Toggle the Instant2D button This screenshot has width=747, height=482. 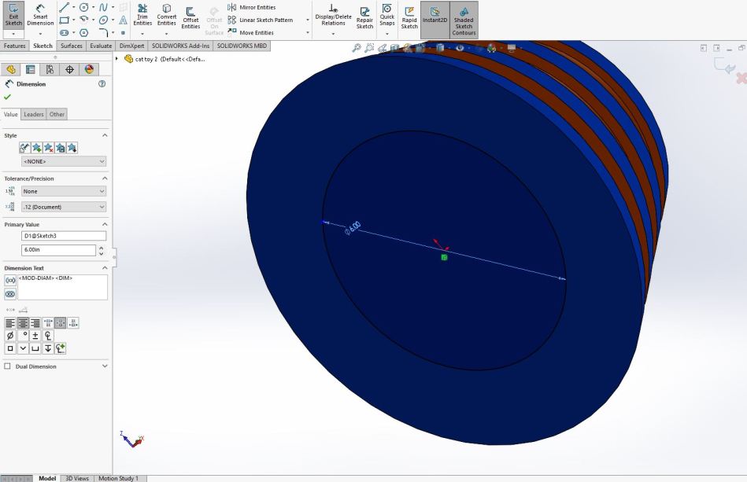[435, 15]
